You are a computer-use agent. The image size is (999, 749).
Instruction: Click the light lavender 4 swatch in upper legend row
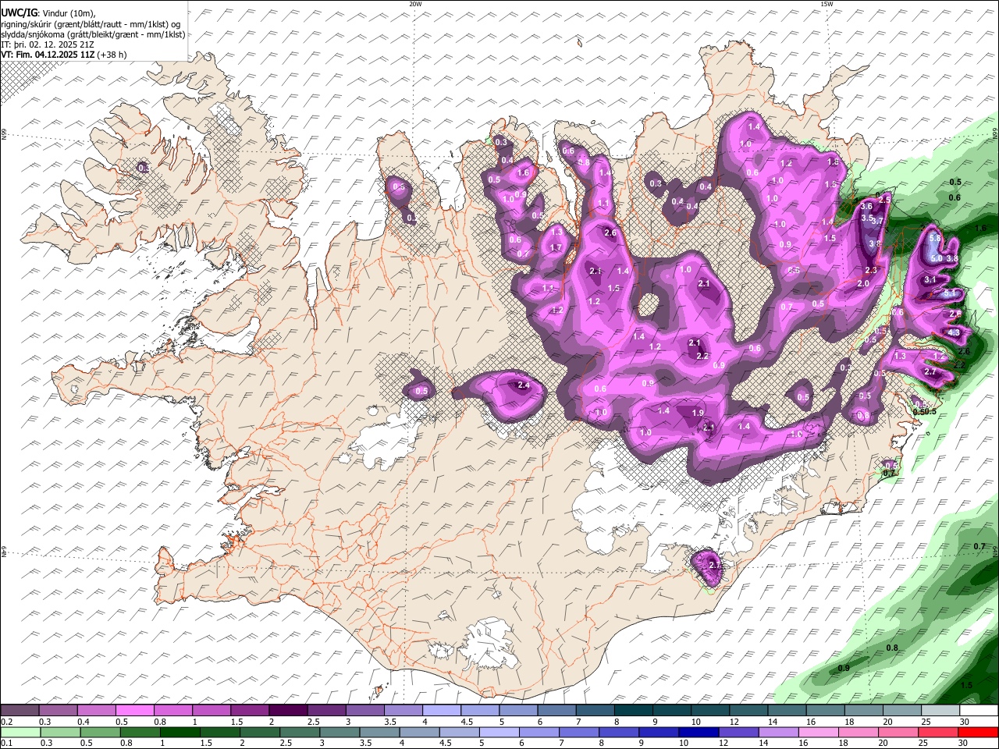(442, 711)
